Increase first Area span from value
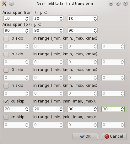 click(x=27, y=17)
